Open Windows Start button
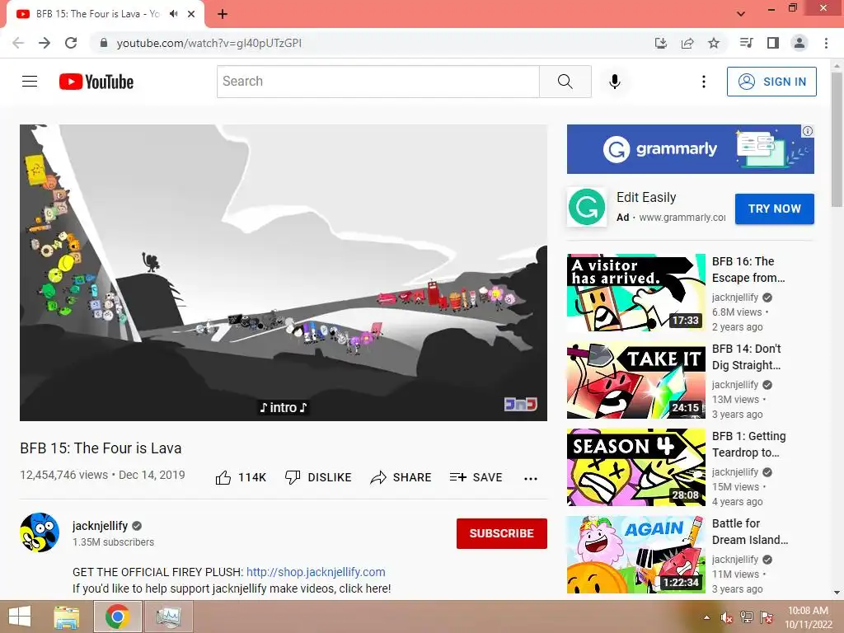The image size is (844, 633). point(20,617)
